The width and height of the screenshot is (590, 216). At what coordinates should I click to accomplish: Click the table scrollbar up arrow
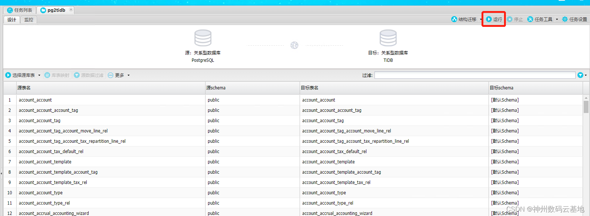(x=586, y=98)
